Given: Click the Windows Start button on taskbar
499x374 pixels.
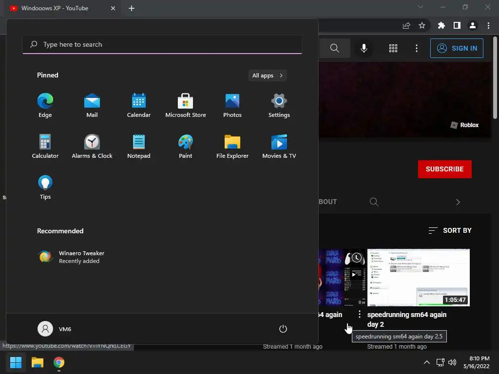Looking at the screenshot, I should click(x=16, y=362).
